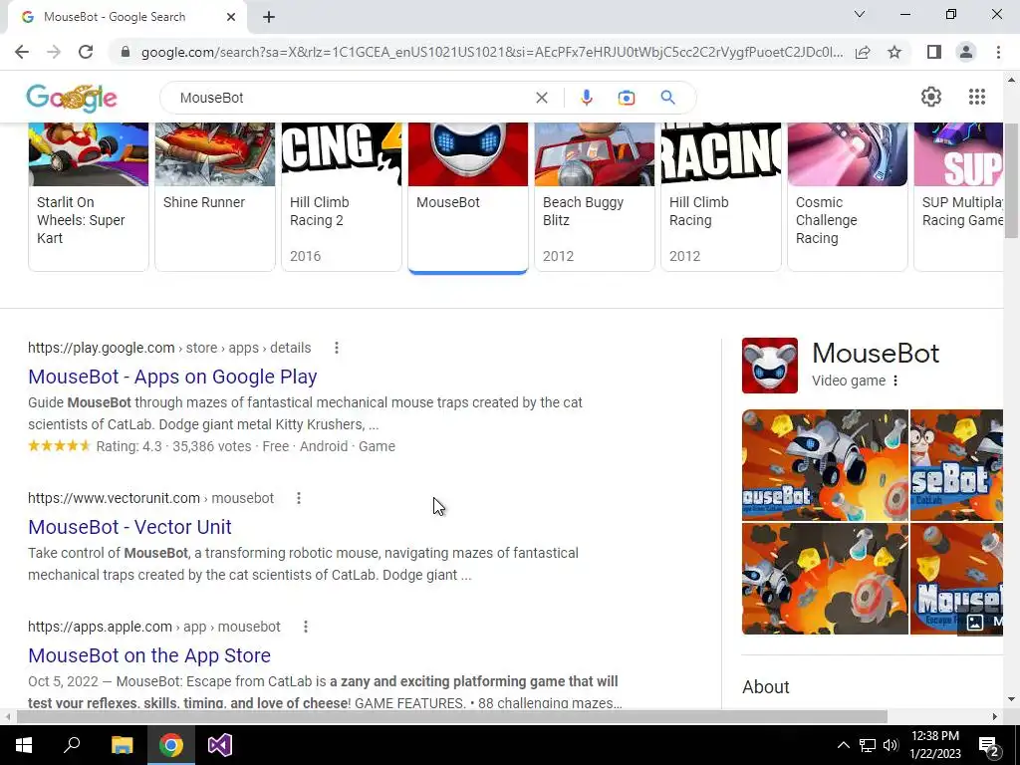Open the MouseBot - Vector Unit result

129,527
